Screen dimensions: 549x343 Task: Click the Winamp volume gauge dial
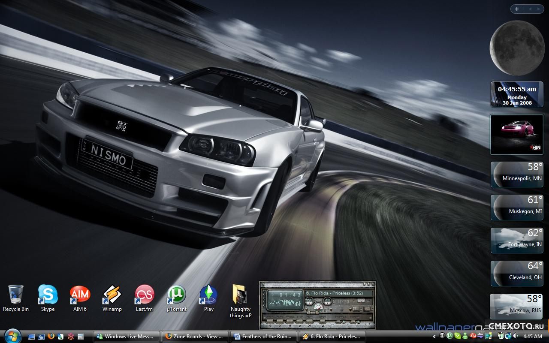click(x=318, y=307)
